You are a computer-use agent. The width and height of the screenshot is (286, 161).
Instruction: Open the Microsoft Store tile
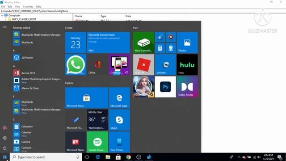87,98
